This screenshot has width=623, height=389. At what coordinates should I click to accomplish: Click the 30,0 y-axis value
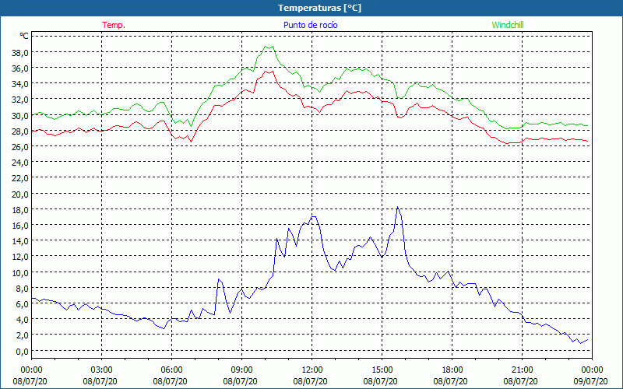coord(20,115)
